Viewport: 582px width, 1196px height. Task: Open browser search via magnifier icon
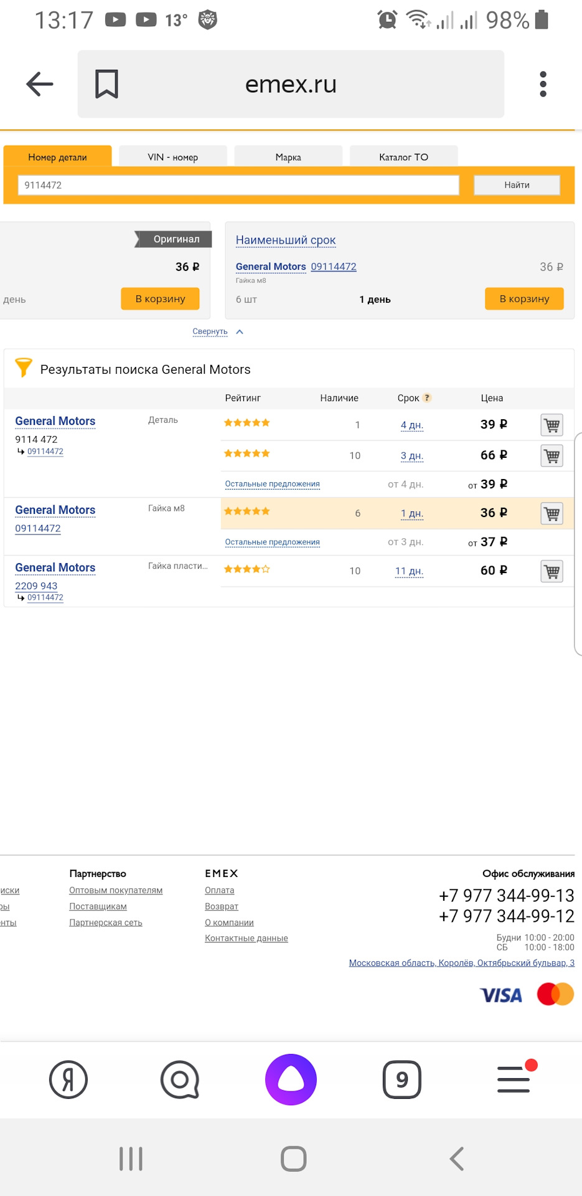coord(179,1080)
